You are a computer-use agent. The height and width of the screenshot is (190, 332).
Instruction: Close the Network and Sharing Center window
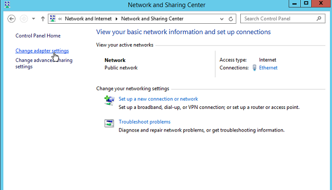click(x=321, y=3)
